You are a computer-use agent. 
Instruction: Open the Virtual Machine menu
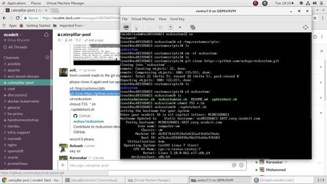point(143,19)
